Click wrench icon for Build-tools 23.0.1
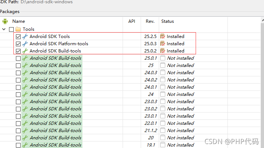The width and height of the screenshot is (264, 148). (x=25, y=116)
